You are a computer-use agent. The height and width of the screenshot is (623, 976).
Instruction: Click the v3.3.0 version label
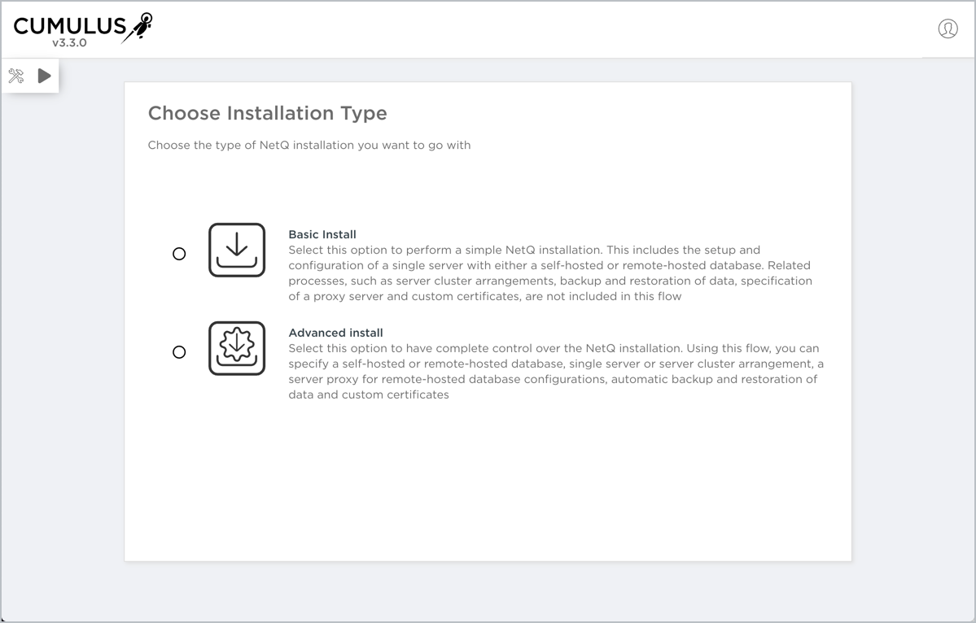click(69, 43)
